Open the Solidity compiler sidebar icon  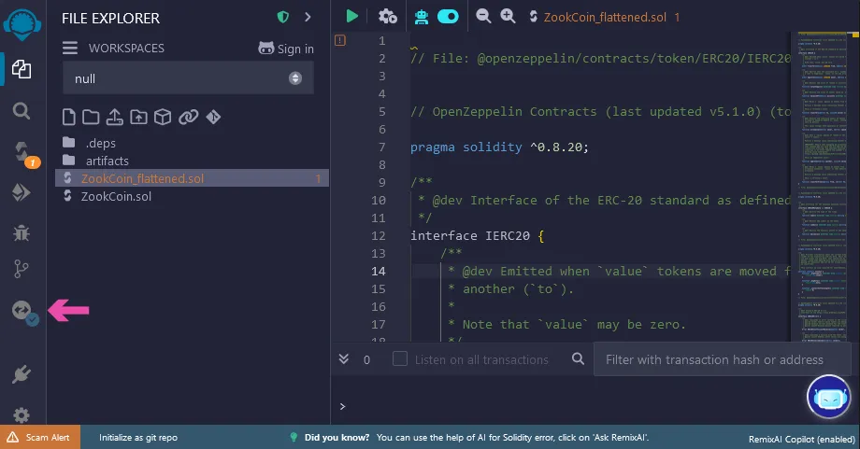pos(21,151)
